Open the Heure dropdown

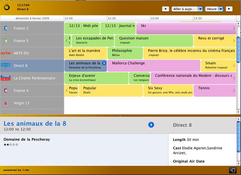tap(214, 9)
